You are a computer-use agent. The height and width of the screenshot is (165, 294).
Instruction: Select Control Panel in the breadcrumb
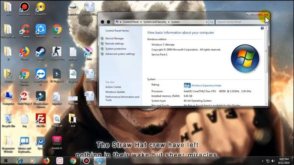[130, 22]
